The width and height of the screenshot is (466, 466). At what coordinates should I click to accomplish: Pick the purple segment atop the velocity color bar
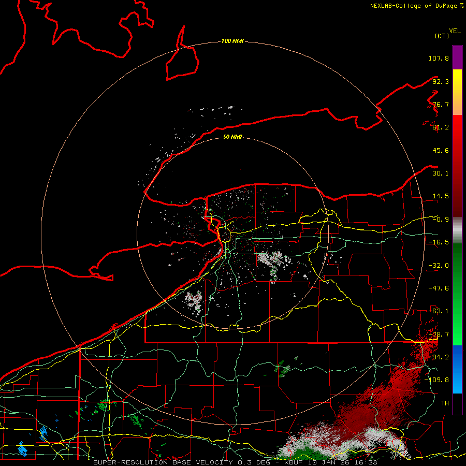coord(457,57)
